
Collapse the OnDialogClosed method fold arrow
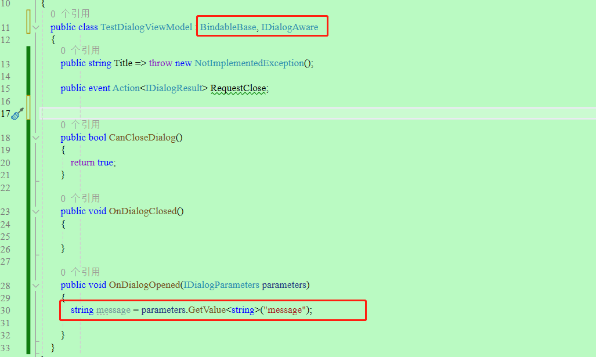[x=36, y=211]
